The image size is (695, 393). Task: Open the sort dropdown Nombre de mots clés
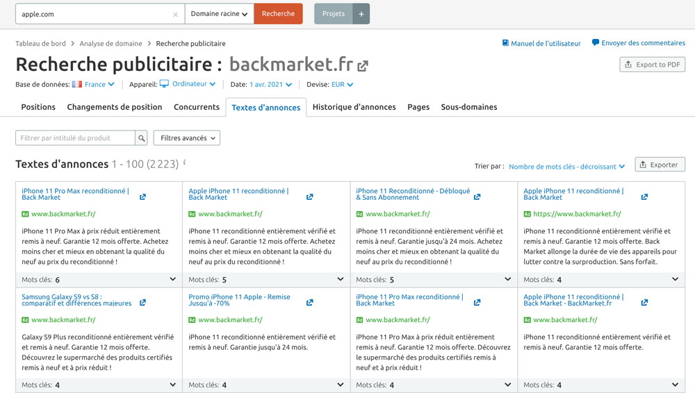coord(567,167)
